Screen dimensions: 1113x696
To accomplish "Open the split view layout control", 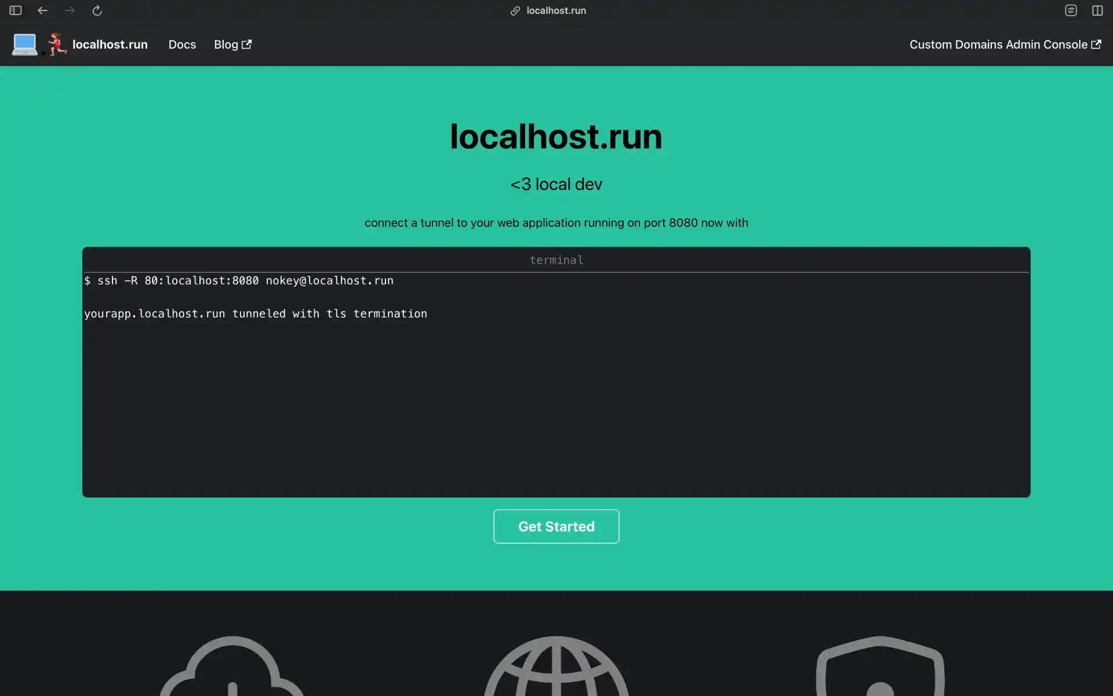I will [1097, 10].
